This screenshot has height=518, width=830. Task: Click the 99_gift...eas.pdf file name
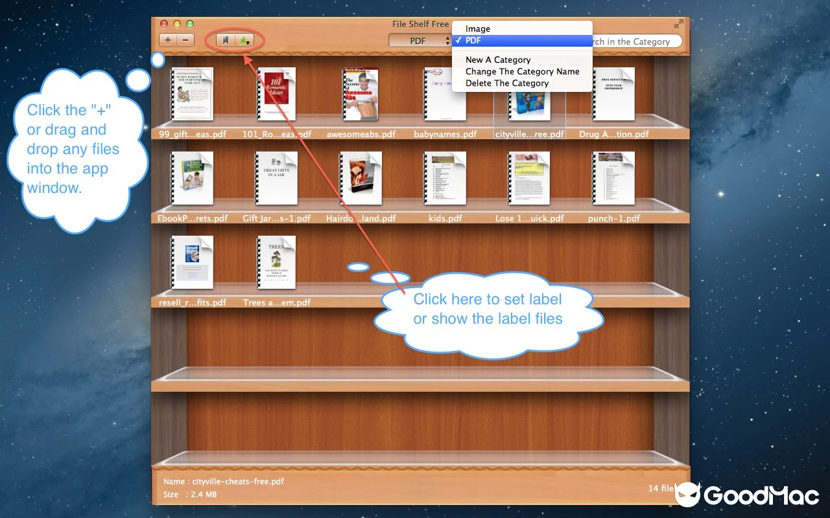[193, 134]
